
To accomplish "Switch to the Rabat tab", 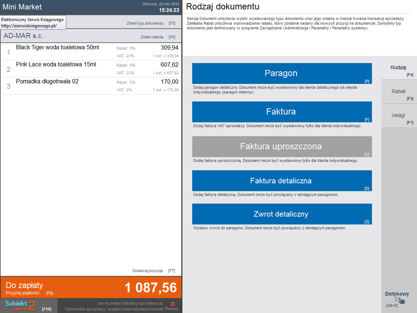I will (399, 92).
